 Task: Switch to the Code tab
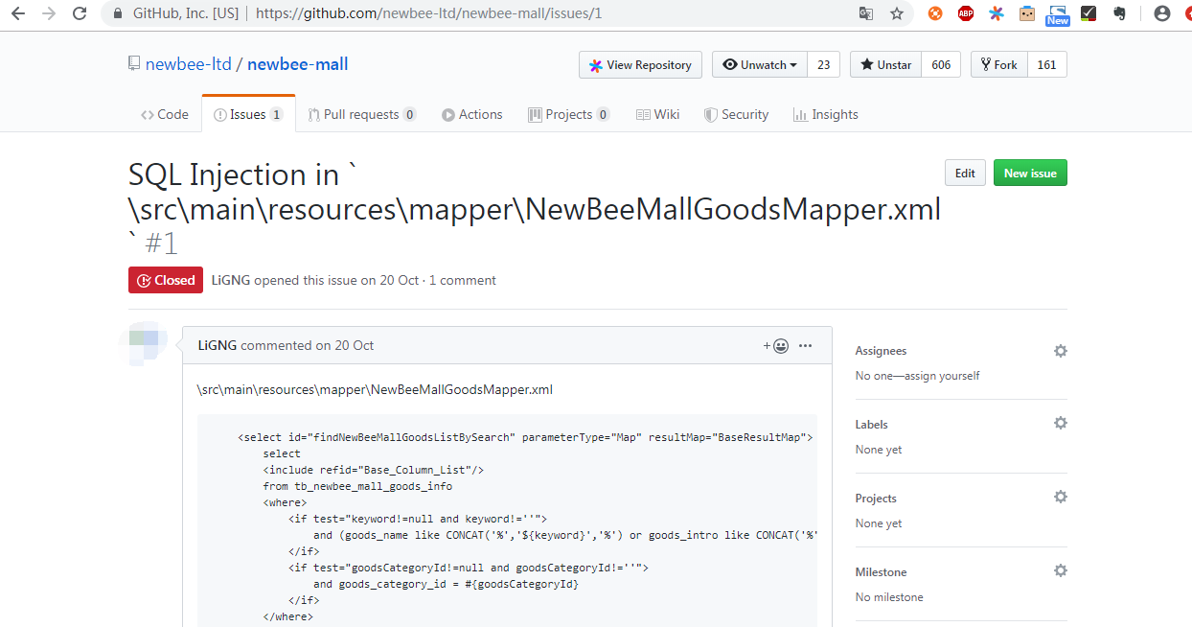(x=165, y=114)
